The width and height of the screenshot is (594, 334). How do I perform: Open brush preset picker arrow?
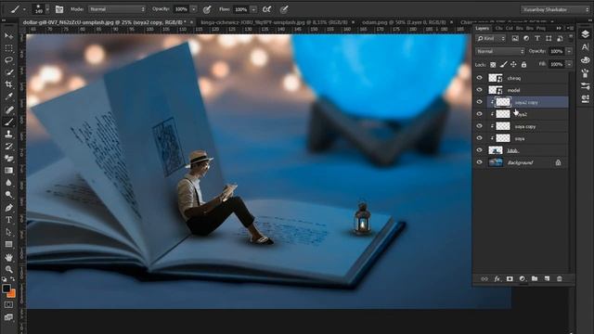coord(47,9)
